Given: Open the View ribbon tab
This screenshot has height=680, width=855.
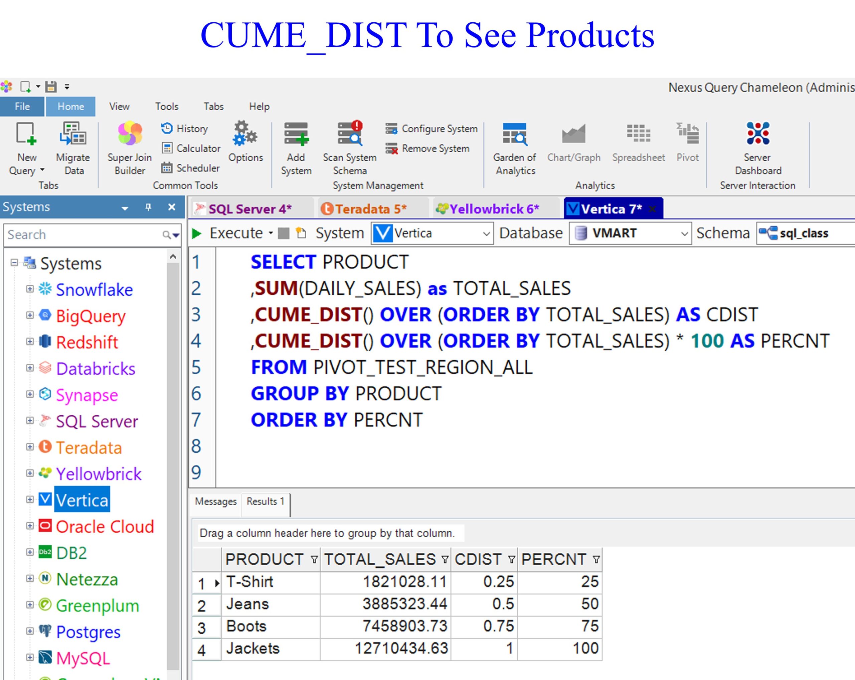Looking at the screenshot, I should pos(119,106).
